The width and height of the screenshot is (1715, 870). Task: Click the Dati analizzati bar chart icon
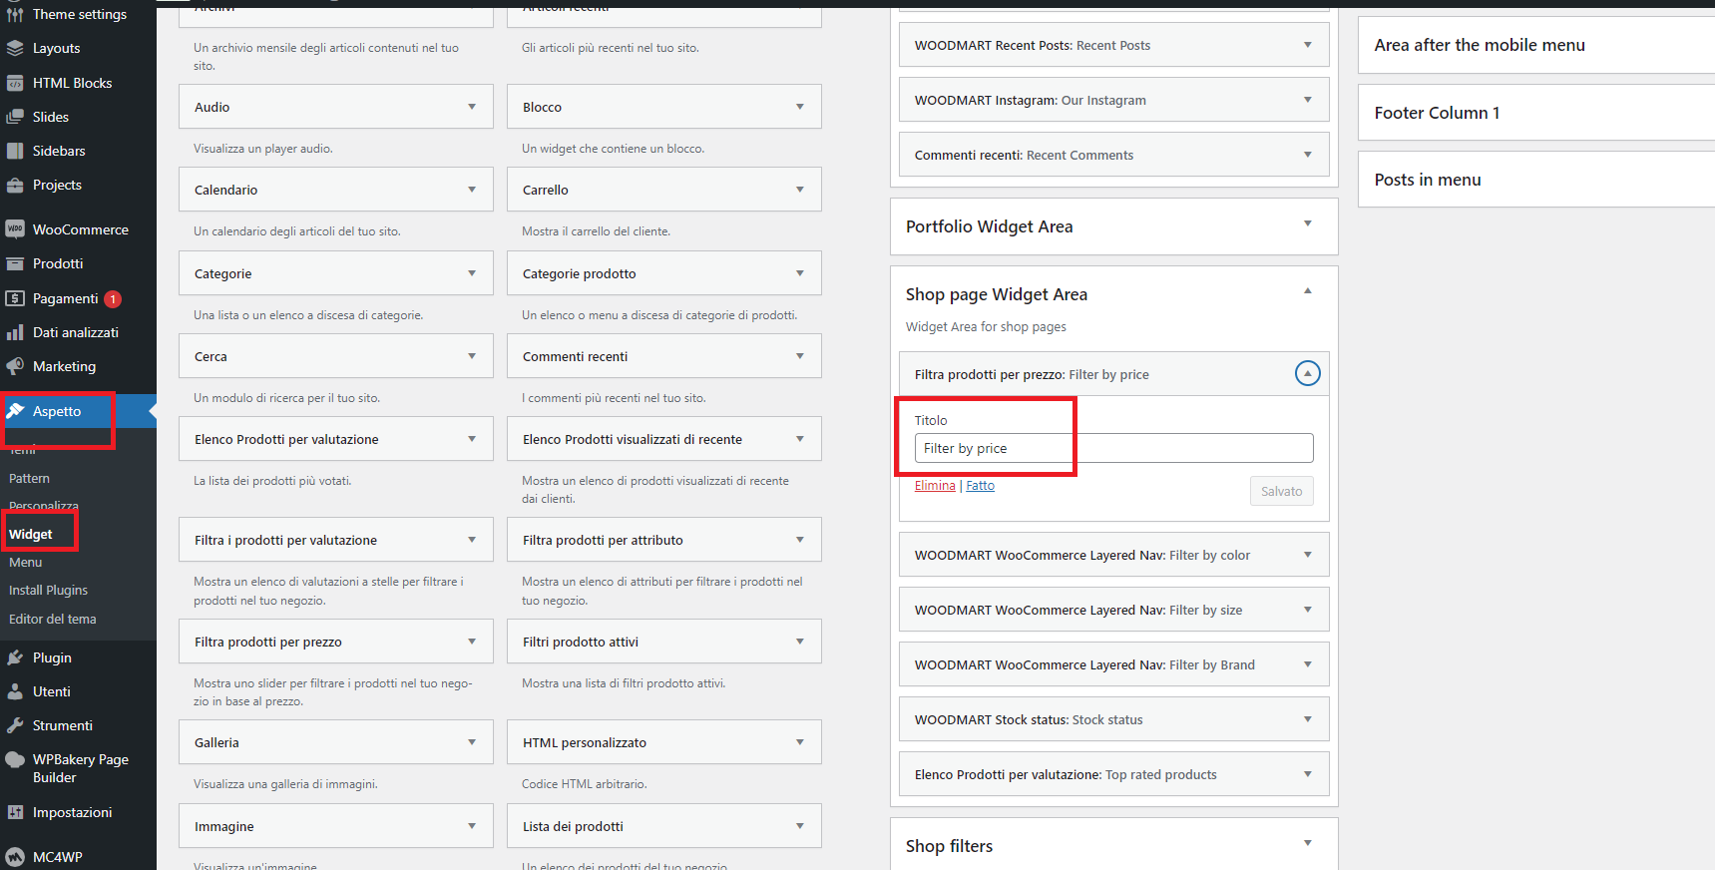(x=15, y=332)
